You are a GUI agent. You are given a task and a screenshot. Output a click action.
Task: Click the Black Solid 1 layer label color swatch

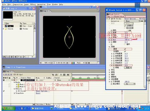[14, 80]
